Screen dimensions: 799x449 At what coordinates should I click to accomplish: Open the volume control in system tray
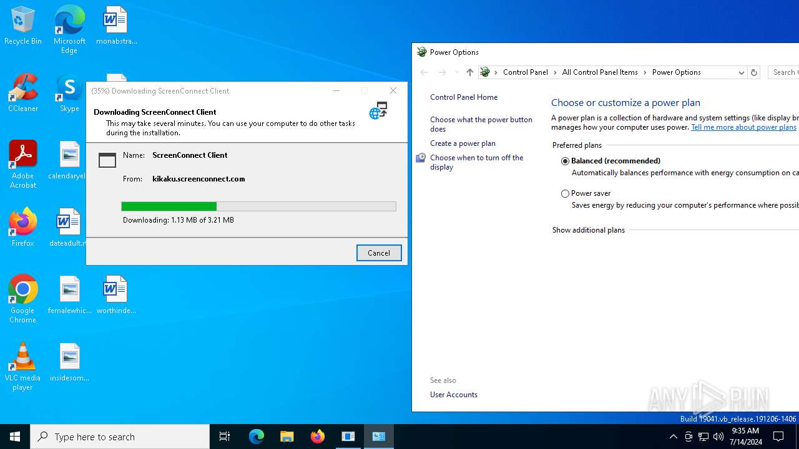tap(718, 437)
